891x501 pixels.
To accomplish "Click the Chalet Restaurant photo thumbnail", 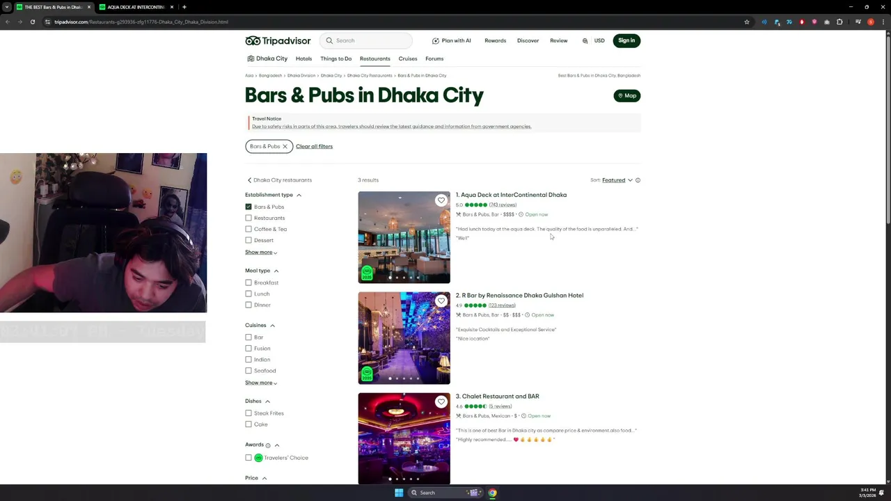I will 404,438.
